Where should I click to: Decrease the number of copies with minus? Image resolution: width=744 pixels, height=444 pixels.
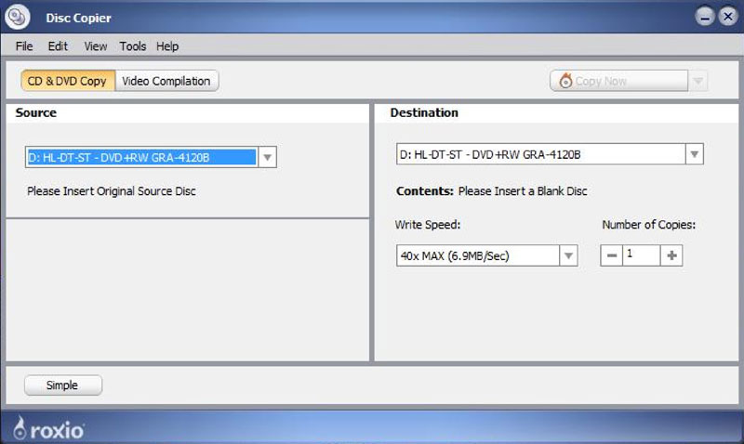click(612, 255)
